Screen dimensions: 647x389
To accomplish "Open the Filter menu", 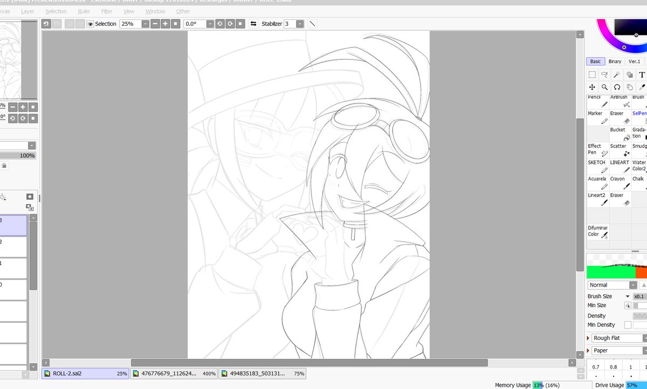I will [107, 11].
